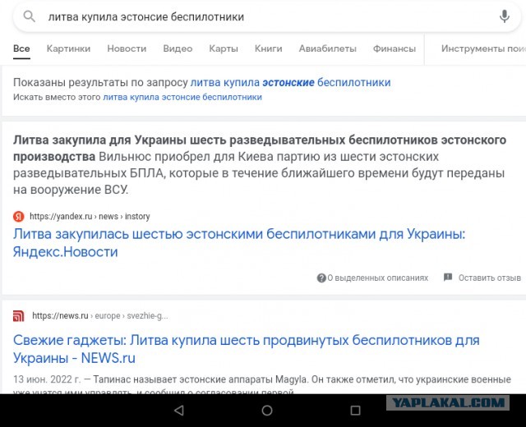Open Яндекс.Новости result about шестью эстонскими беспилотниками
Screen dimensions: 526x427
tap(239, 243)
